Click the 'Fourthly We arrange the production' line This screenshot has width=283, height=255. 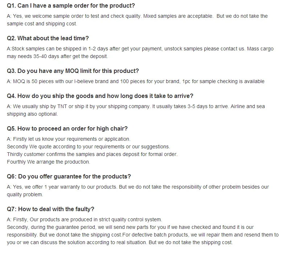pos(48,162)
